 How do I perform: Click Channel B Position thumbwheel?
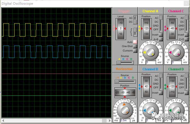click(x=146, y=87)
